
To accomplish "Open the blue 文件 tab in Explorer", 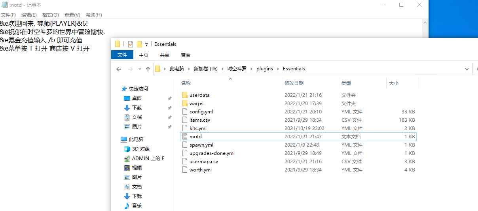I will point(122,55).
